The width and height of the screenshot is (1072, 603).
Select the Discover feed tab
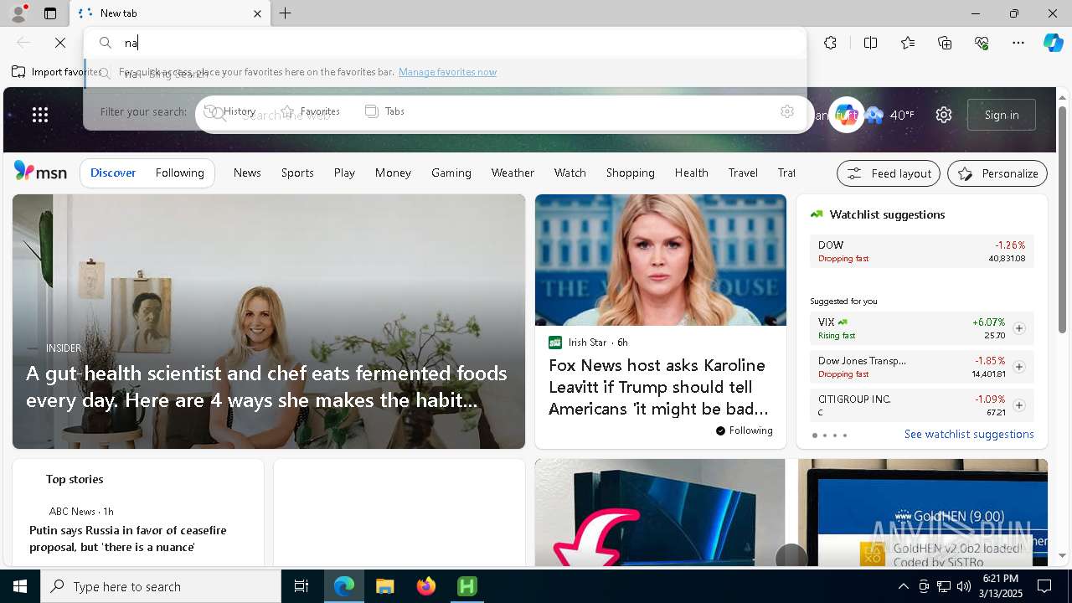(113, 173)
